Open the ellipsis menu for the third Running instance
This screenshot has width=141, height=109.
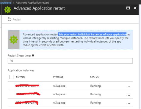pos(128,104)
